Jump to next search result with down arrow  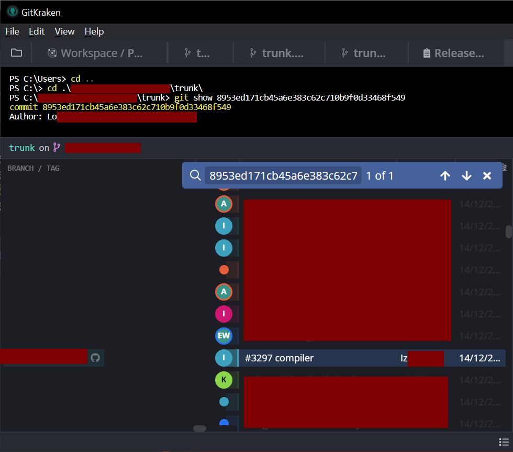coord(466,175)
